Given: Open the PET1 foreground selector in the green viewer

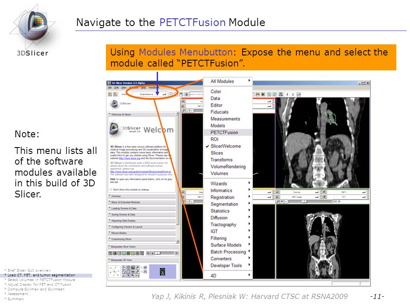Looking at the screenshot, I should (x=346, y=192).
